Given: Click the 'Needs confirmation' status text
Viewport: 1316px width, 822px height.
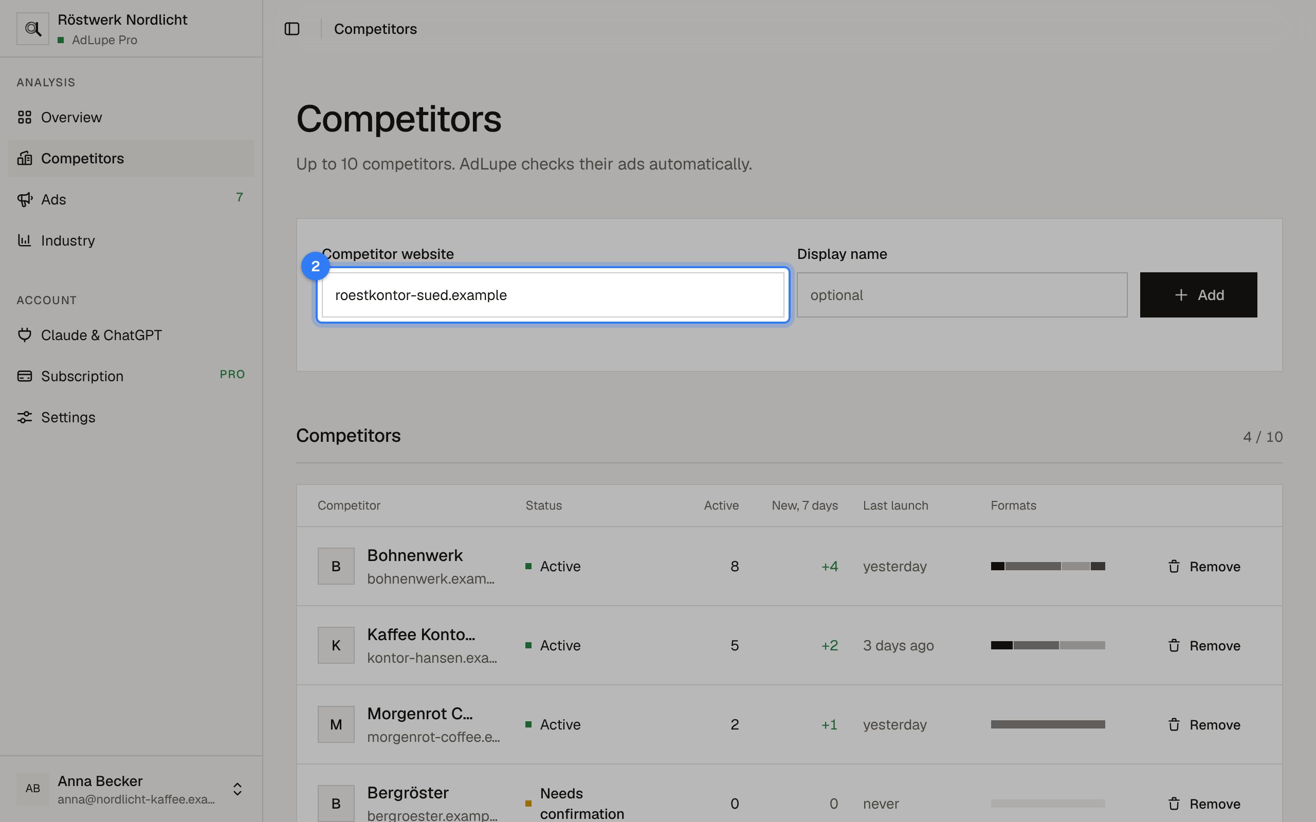Looking at the screenshot, I should [x=582, y=804].
